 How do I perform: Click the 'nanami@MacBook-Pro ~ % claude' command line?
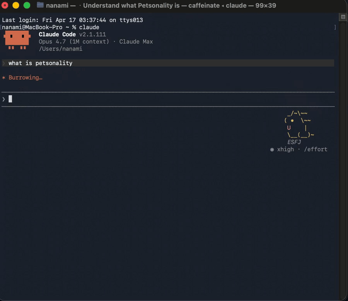click(51, 27)
